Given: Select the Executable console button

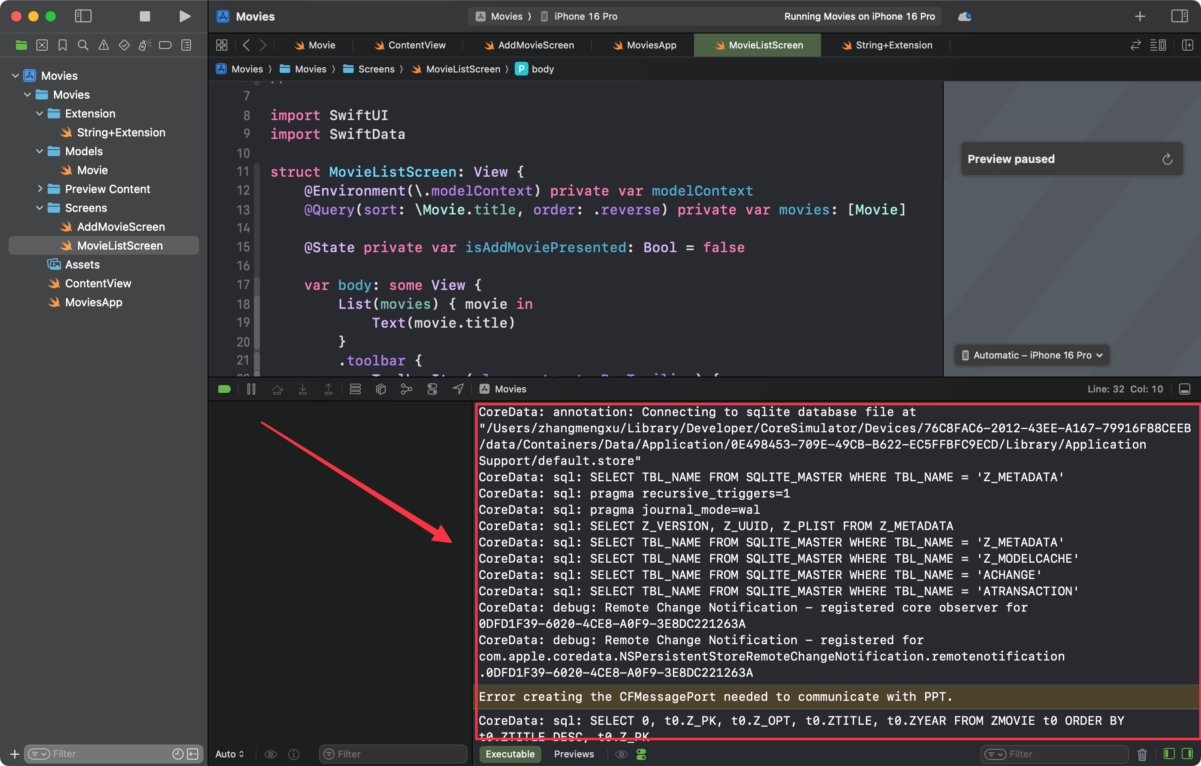Looking at the screenshot, I should [510, 754].
